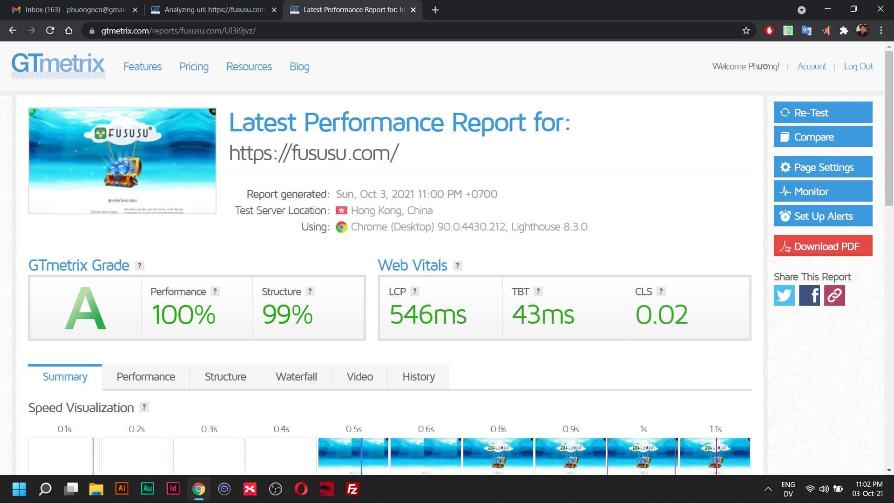The height and width of the screenshot is (503, 894).
Task: Click Download PDF button
Action: click(x=823, y=246)
